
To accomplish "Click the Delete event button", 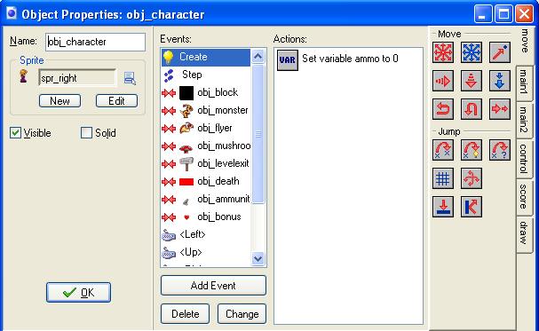I will pos(185,314).
